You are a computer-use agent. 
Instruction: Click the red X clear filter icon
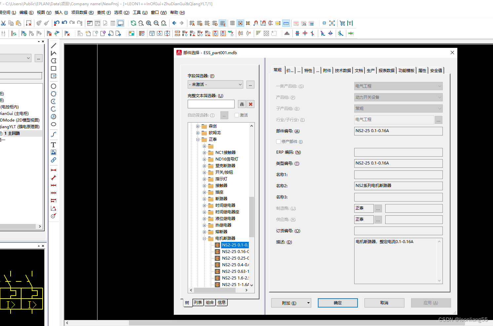pos(251,104)
